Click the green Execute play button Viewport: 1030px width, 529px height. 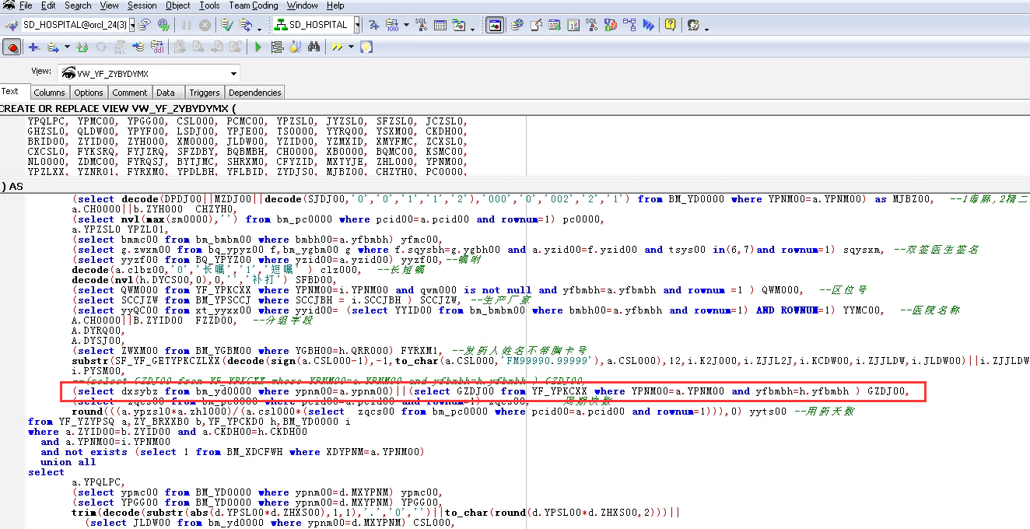pos(258,47)
